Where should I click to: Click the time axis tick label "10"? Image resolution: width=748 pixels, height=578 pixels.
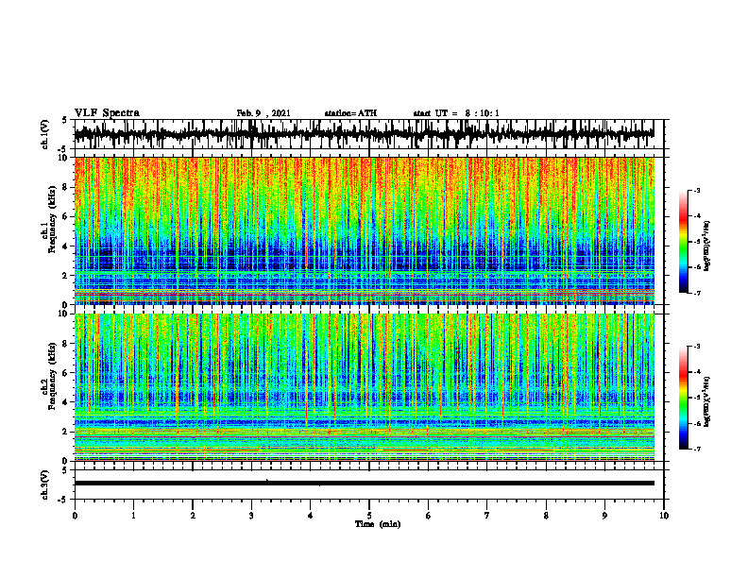click(x=664, y=516)
